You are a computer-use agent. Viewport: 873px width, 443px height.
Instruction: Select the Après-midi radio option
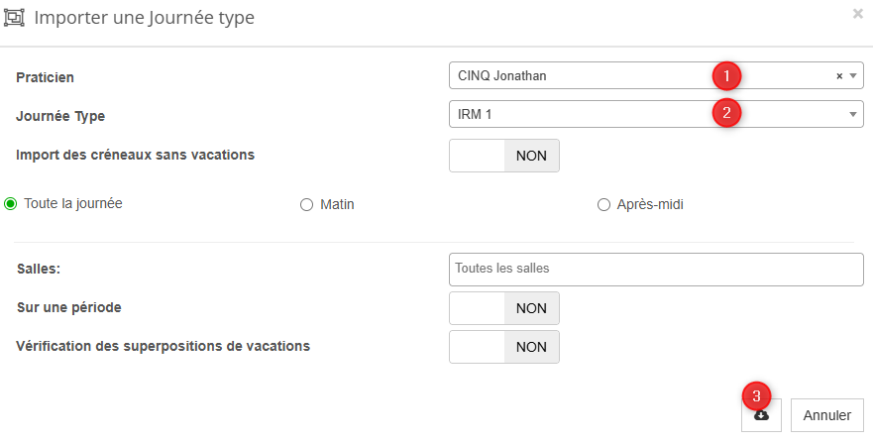click(x=603, y=205)
